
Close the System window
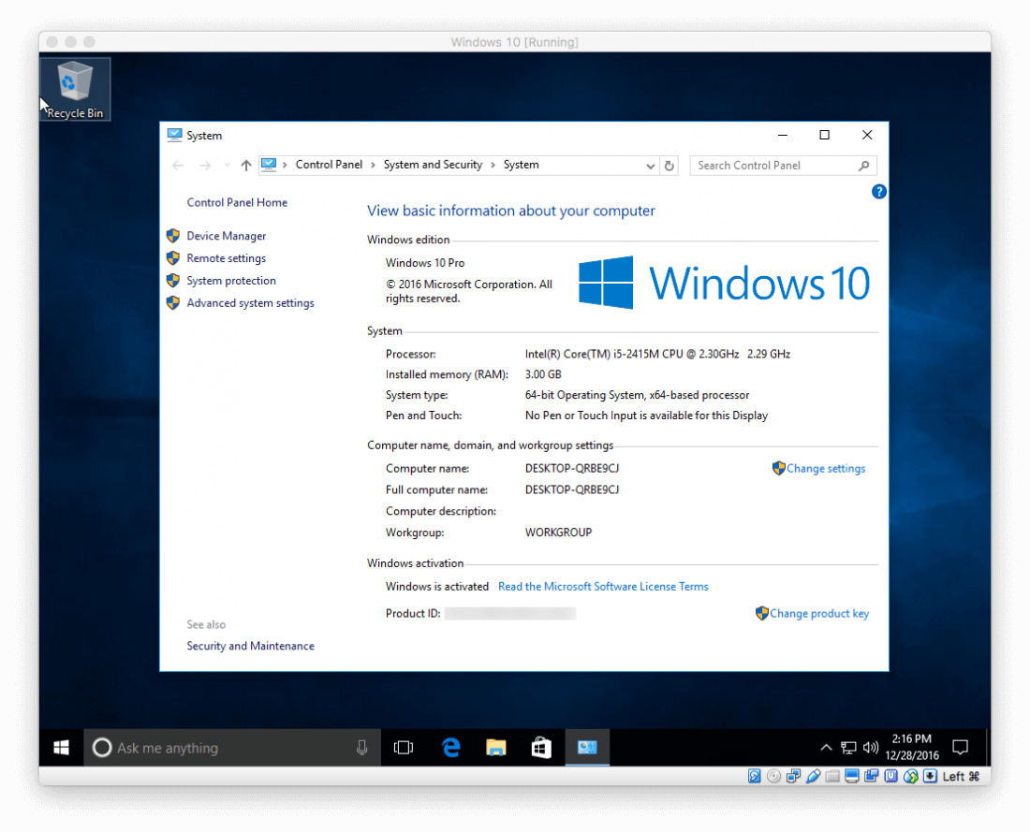867,136
